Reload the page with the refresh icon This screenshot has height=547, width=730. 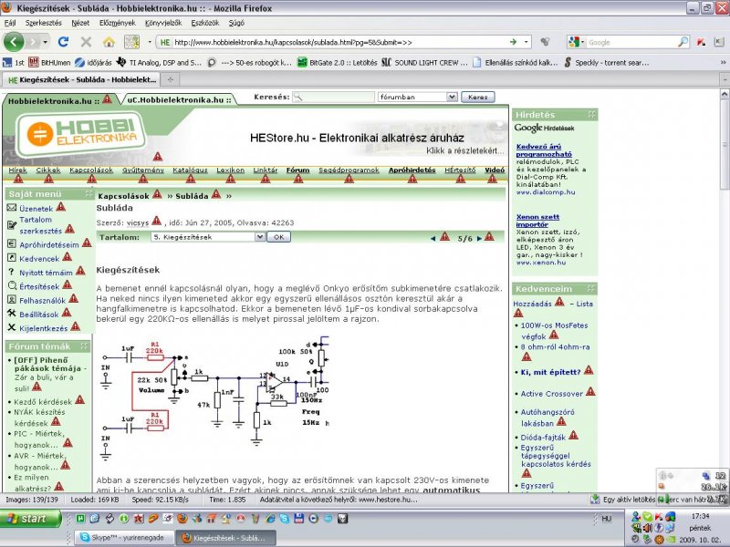coord(63,42)
